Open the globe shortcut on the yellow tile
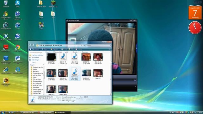 tap(6, 82)
